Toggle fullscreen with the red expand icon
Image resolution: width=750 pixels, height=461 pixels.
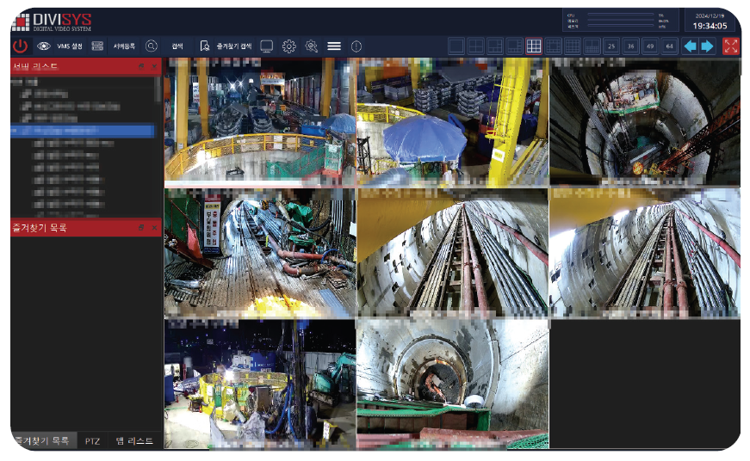tap(731, 46)
